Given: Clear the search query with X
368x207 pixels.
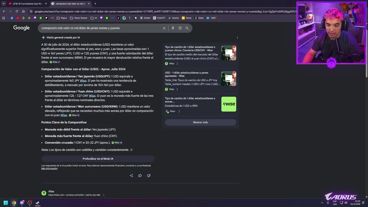Looking at the screenshot, I should coord(164,28).
